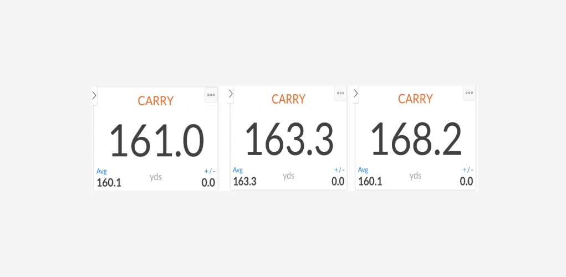Viewport: 566px width, 277px height.
Task: Select the large 168.2 carry value
Action: coord(416,138)
